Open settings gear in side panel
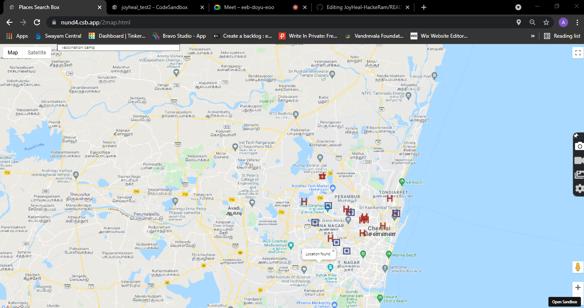 pos(579,188)
